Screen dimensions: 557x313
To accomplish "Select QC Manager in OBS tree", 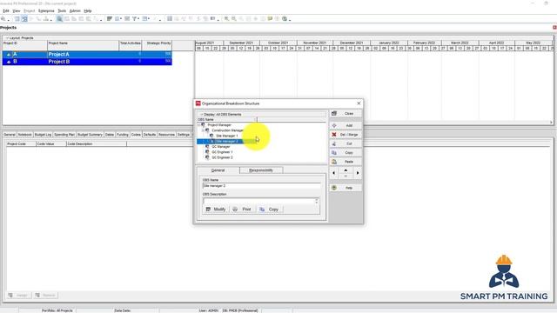I will pyautogui.click(x=220, y=147).
